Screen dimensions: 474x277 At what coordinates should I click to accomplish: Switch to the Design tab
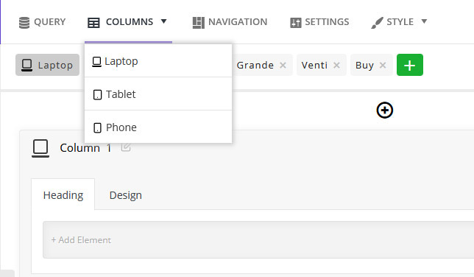tap(125, 195)
